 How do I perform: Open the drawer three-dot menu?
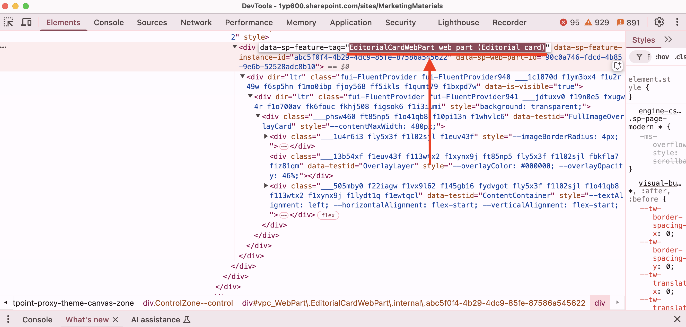coord(8,319)
